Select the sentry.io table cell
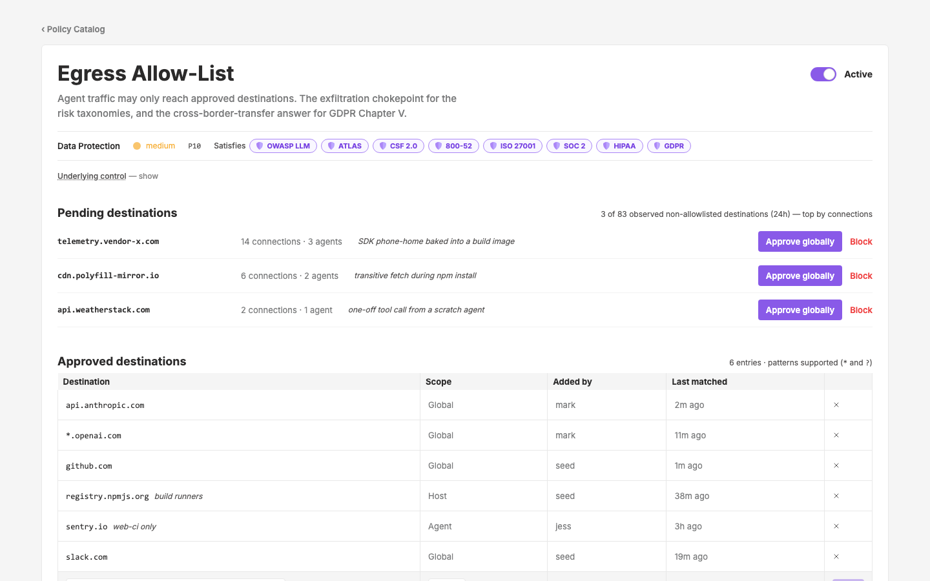The height and width of the screenshot is (581, 930). pyautogui.click(x=239, y=526)
